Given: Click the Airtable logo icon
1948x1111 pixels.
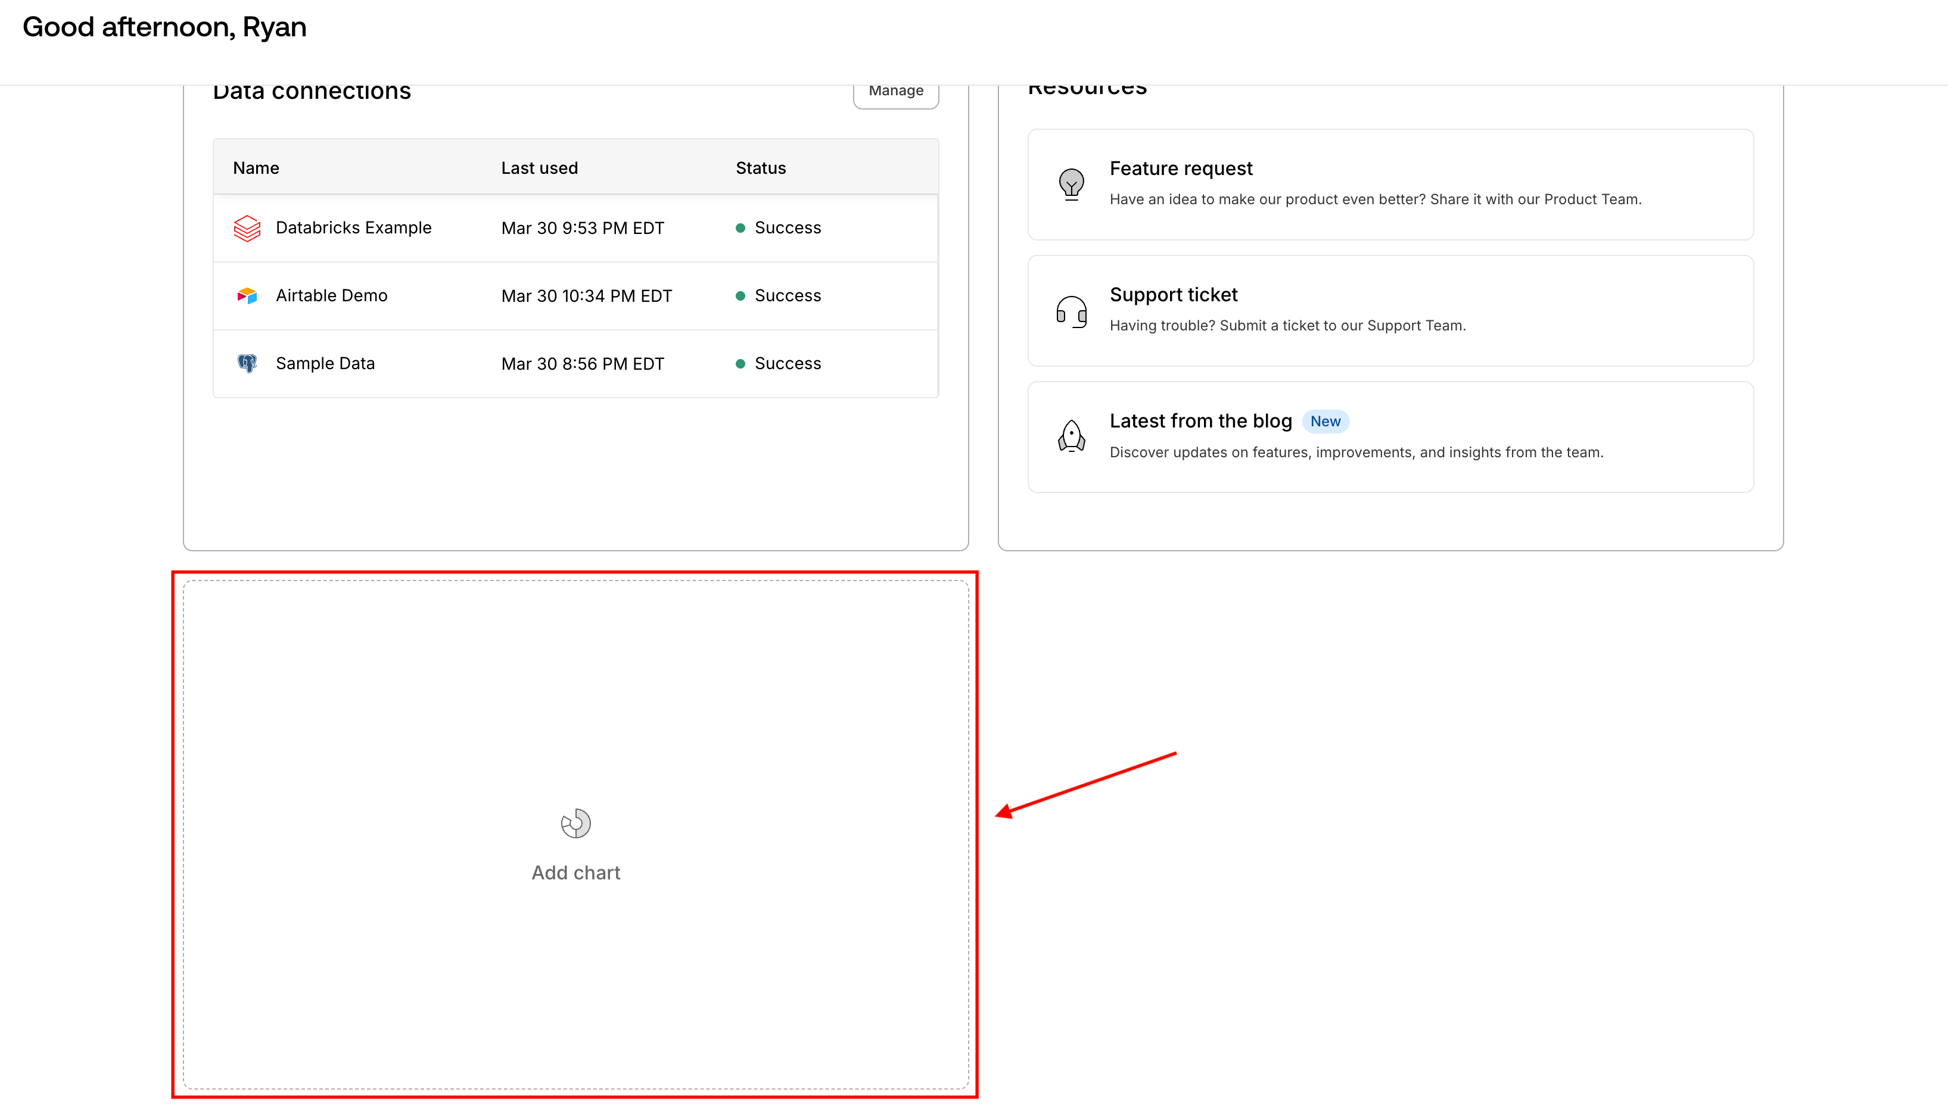Looking at the screenshot, I should 247,296.
